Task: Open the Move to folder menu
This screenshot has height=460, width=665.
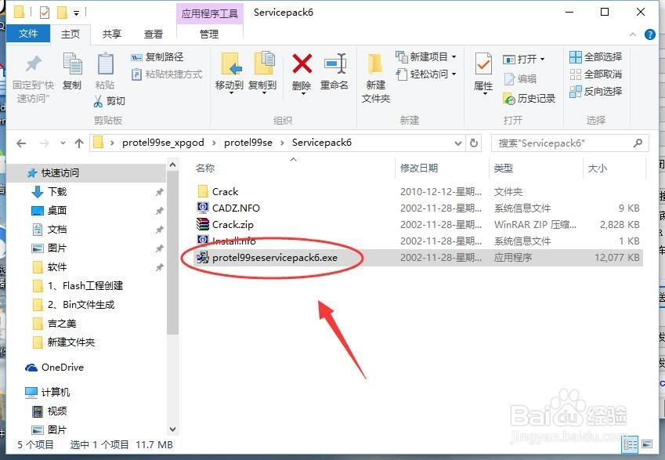Action: (229, 72)
